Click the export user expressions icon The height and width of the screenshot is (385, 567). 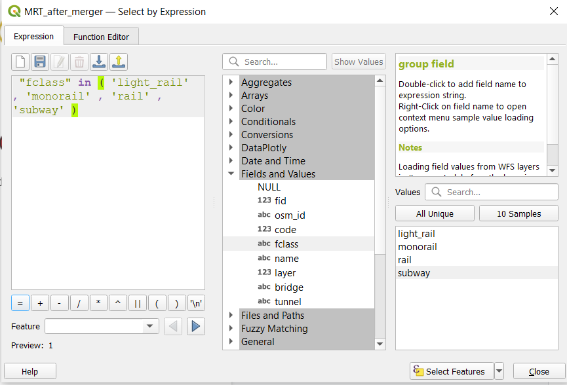[x=119, y=62]
